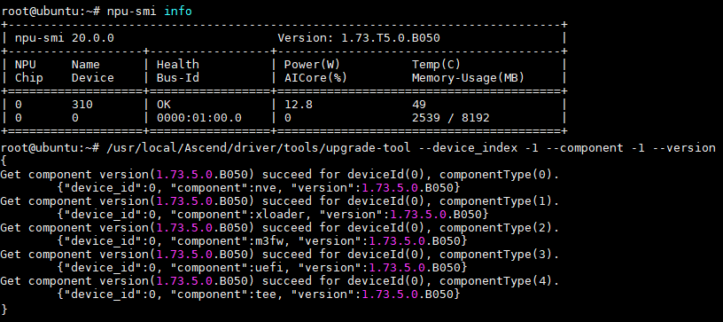The height and width of the screenshot is (322, 723).
Task: Select the 12.8 power reading
Action: point(299,105)
